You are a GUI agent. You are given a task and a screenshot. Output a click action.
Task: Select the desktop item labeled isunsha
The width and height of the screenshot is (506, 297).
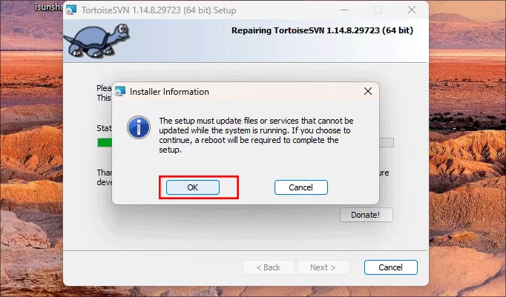[x=49, y=7]
